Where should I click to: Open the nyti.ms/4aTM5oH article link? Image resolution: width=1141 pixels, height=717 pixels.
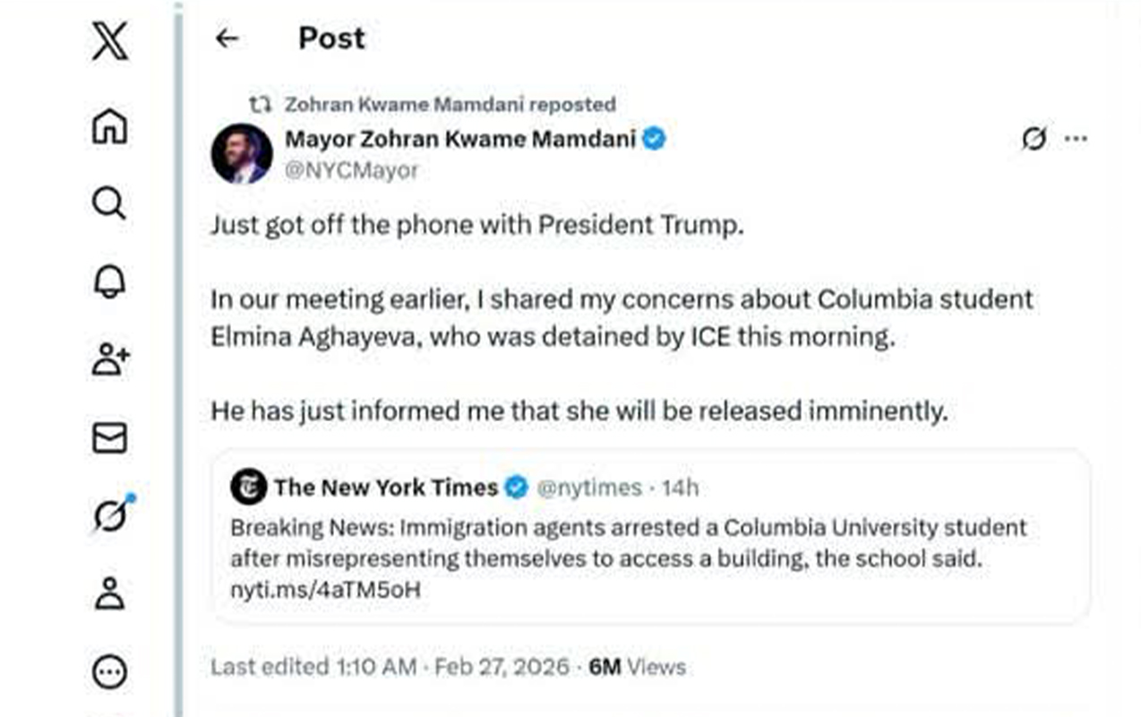click(x=325, y=591)
